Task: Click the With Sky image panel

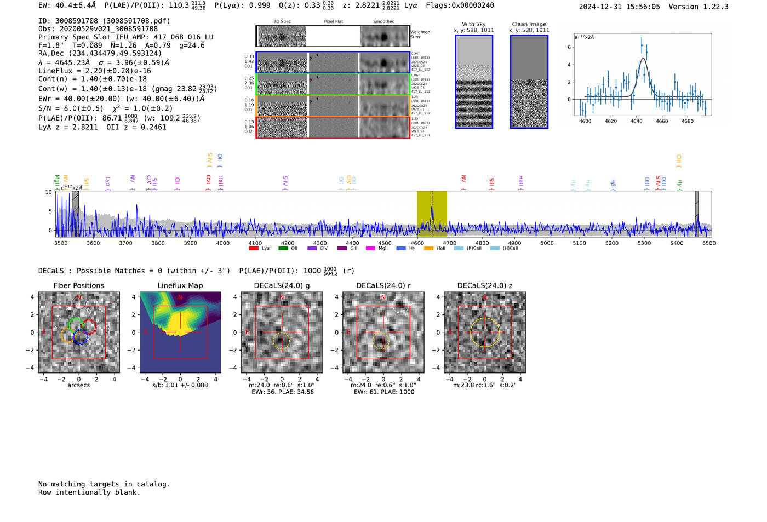Action: (474, 82)
